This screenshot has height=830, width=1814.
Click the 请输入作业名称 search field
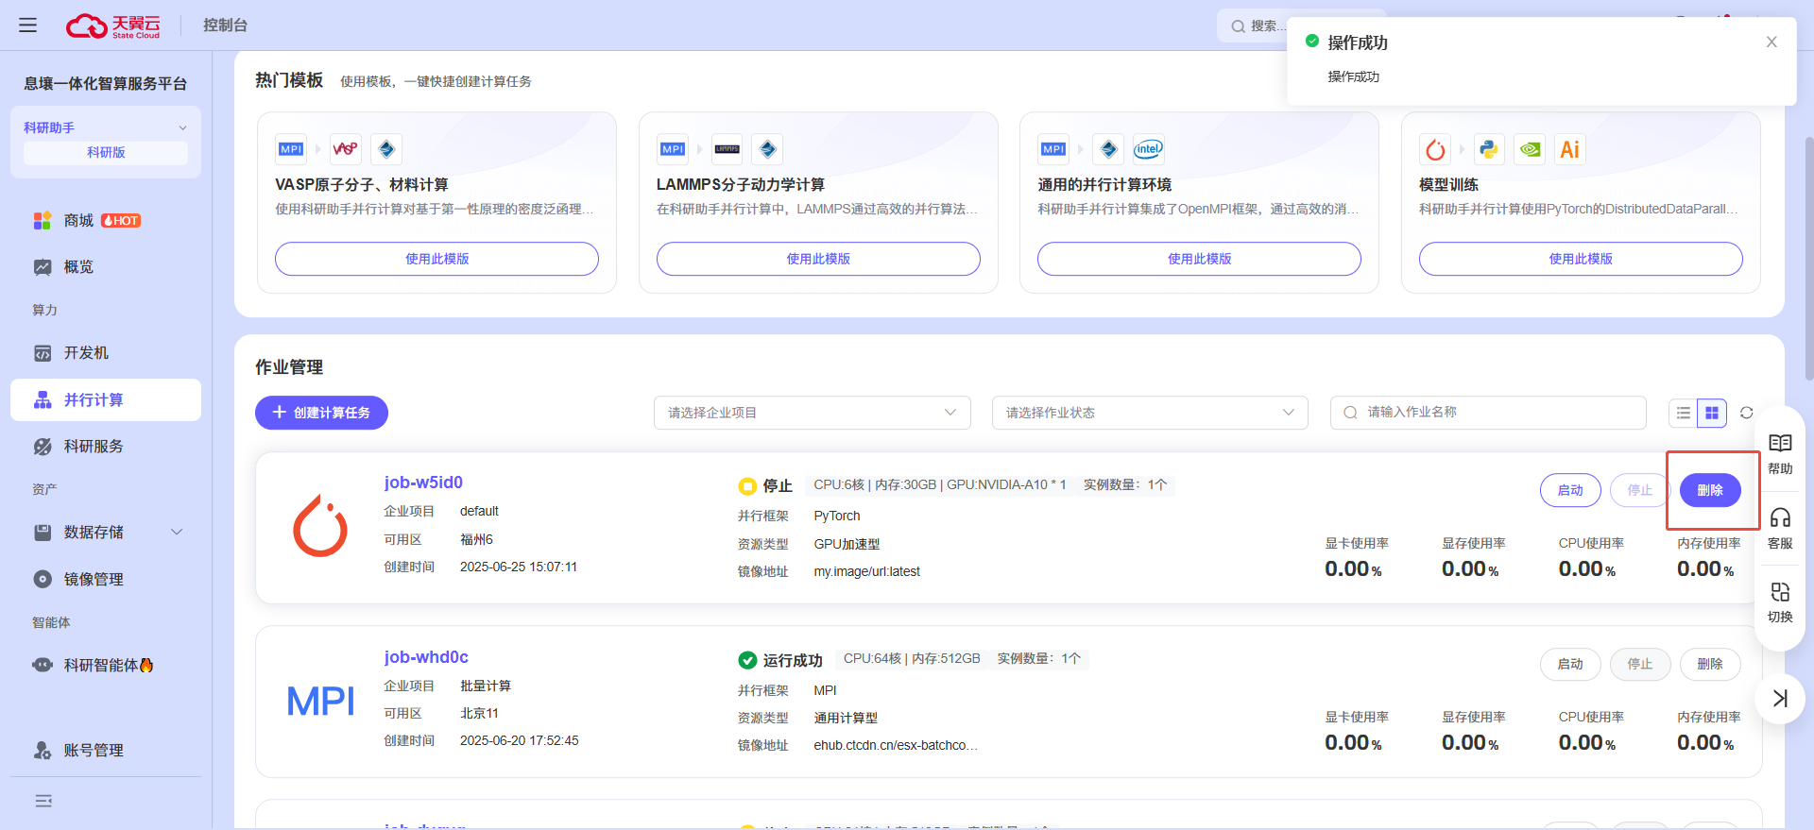click(1488, 413)
